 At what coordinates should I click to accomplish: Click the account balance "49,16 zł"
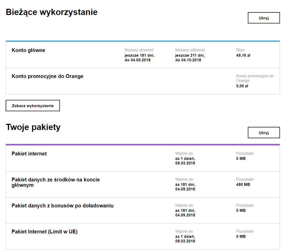pyautogui.click(x=243, y=55)
